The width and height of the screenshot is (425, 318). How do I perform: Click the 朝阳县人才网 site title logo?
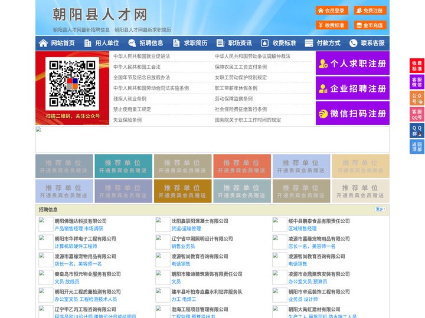click(100, 14)
